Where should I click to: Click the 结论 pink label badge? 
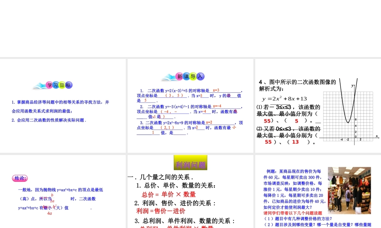pos(20,178)
